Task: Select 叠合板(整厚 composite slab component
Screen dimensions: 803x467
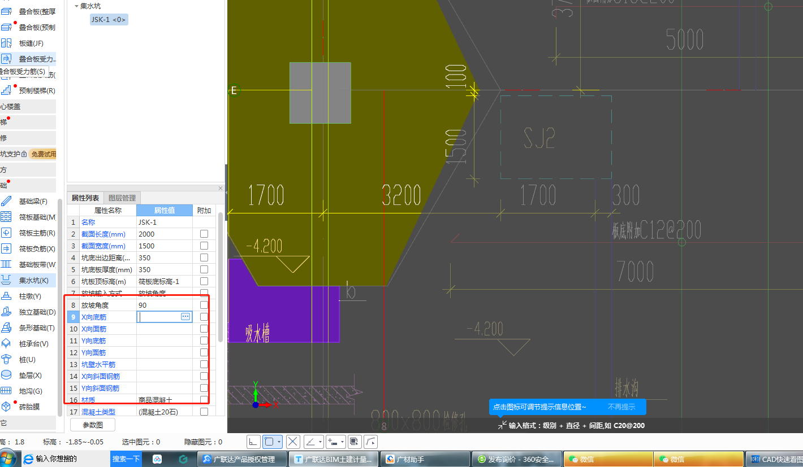Action: point(28,11)
